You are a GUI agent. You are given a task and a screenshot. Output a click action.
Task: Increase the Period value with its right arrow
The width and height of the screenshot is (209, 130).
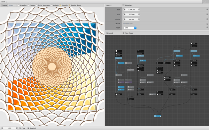coord(139,19)
